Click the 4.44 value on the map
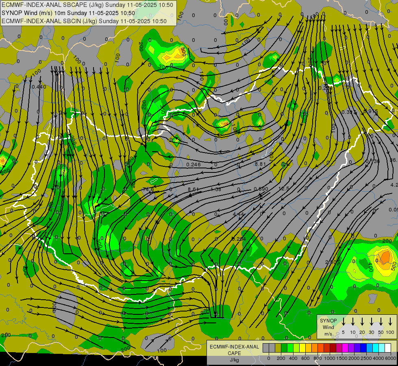 click(238, 214)
